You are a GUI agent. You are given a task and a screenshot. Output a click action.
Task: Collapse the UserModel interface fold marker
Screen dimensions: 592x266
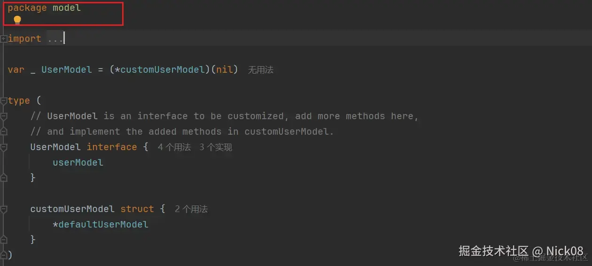4,147
